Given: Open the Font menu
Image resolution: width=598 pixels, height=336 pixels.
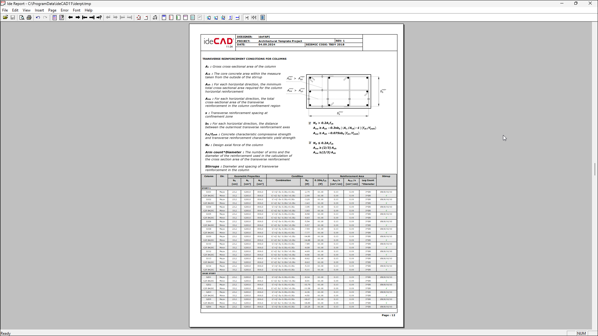Looking at the screenshot, I should coord(77,10).
